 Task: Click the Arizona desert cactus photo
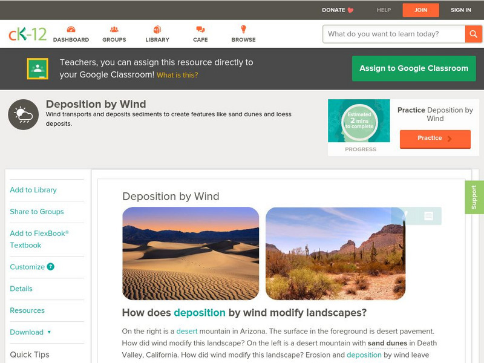336,253
